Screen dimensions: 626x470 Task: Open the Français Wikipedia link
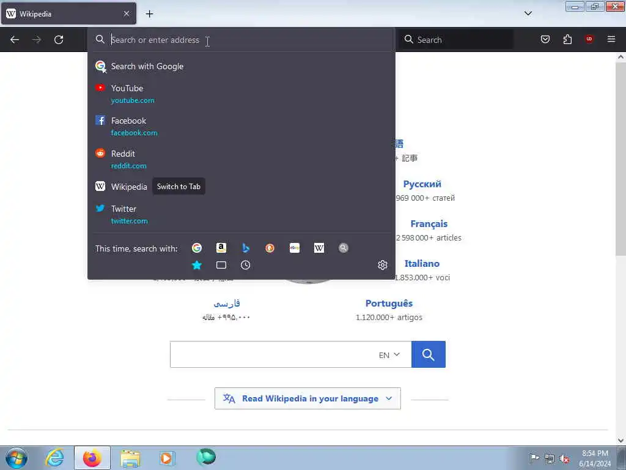429,224
